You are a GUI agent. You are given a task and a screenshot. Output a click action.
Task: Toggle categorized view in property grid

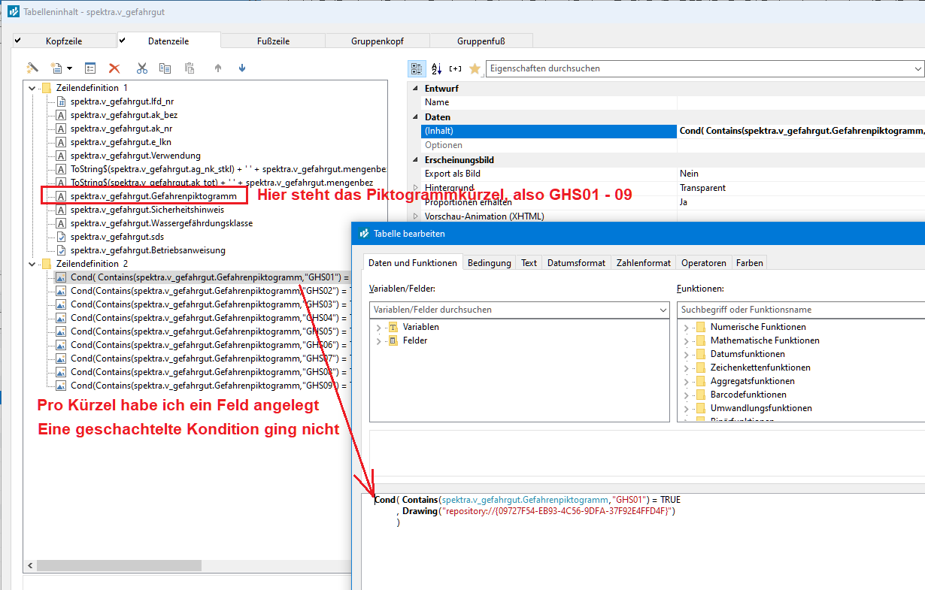tap(417, 68)
